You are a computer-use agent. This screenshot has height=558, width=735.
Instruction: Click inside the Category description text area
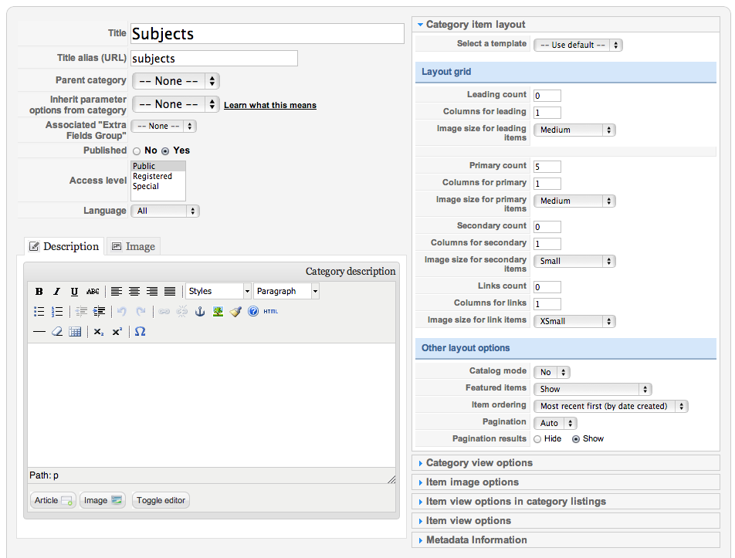tap(212, 404)
